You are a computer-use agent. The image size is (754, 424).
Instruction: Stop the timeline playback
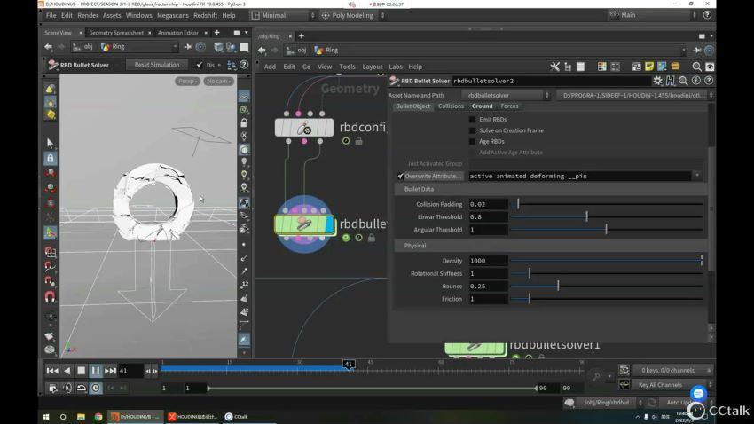click(x=82, y=370)
